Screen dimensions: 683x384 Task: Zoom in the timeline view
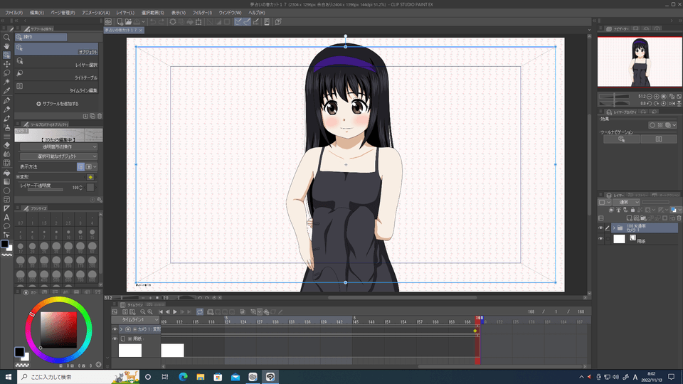click(150, 311)
